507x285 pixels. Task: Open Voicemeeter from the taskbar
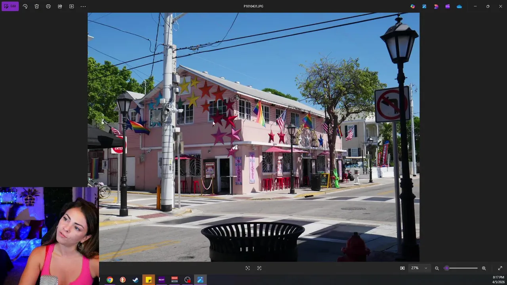click(174, 280)
